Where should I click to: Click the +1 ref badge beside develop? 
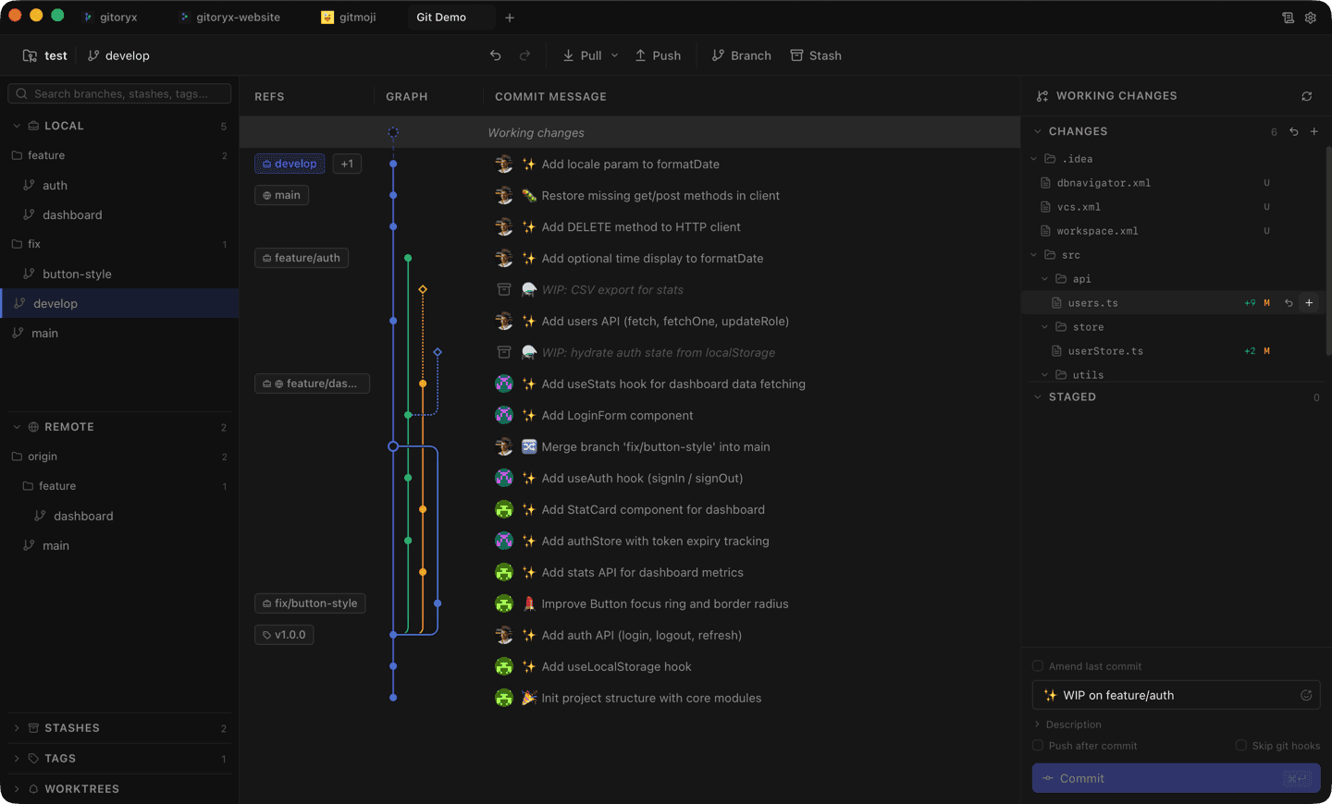347,164
